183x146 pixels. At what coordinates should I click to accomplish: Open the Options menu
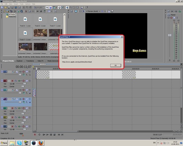28,4
